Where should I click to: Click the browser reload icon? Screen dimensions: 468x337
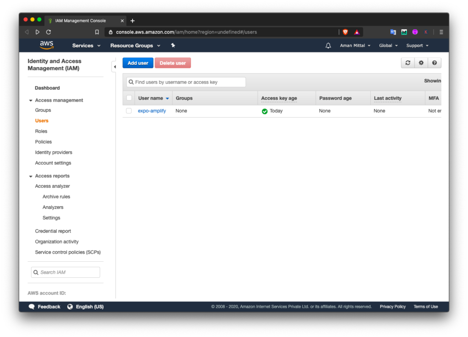coord(48,32)
